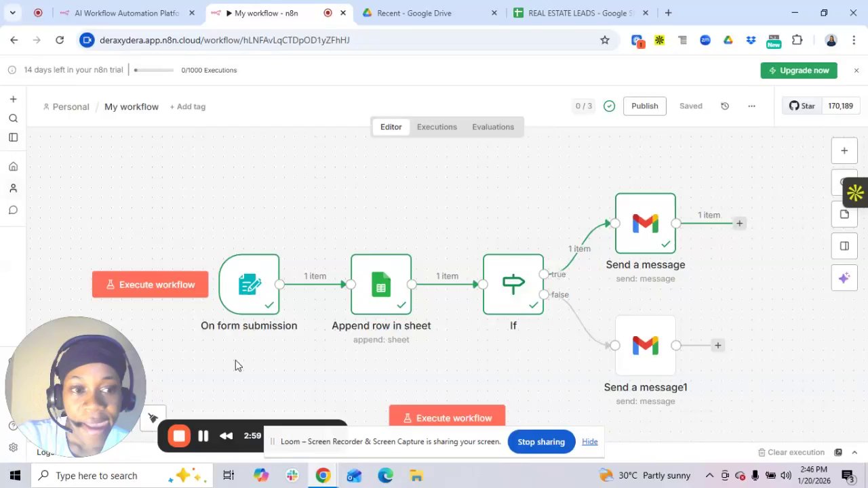Click the Loom rewind button
This screenshot has width=868, height=488.
pyautogui.click(x=226, y=436)
